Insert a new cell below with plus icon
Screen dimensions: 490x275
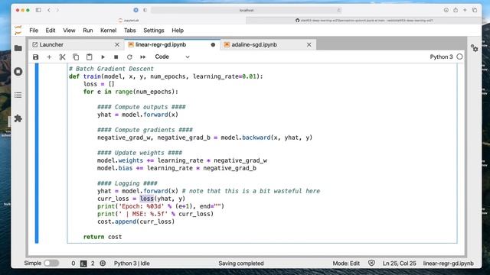pos(49,57)
